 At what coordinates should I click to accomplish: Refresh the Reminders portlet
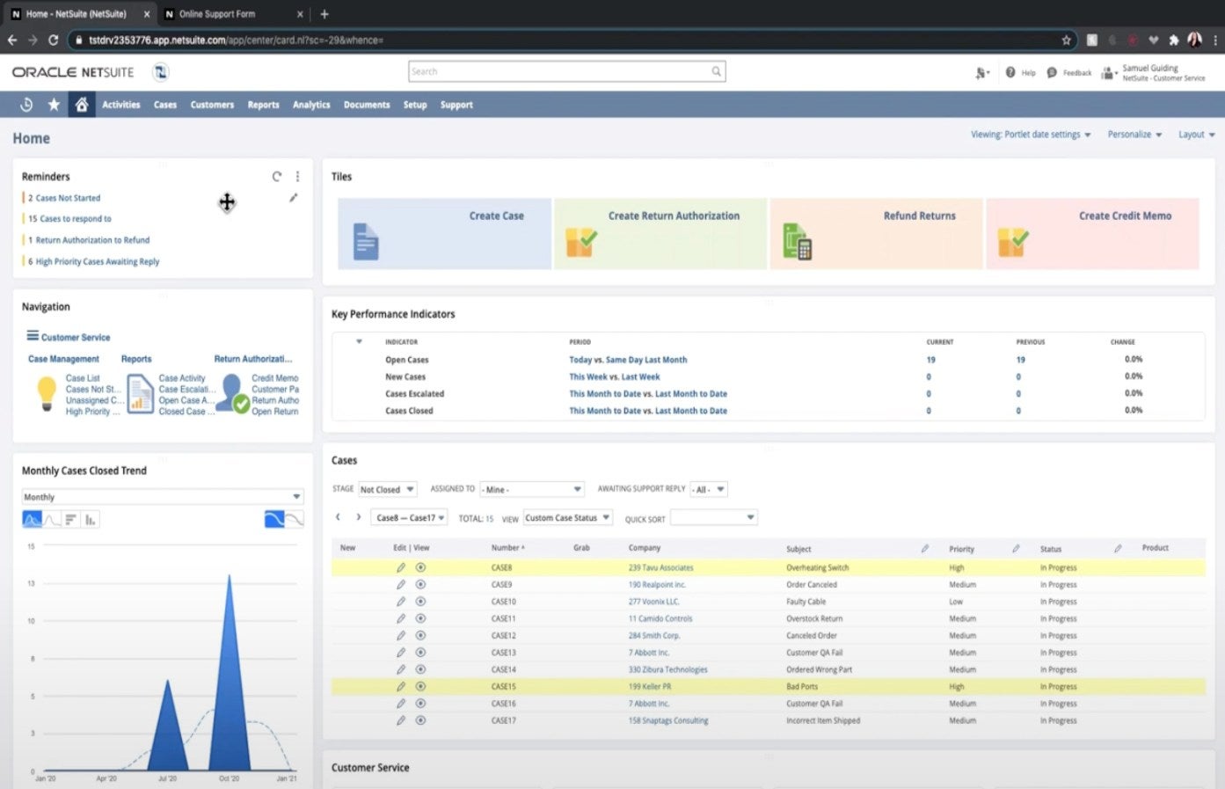tap(277, 177)
